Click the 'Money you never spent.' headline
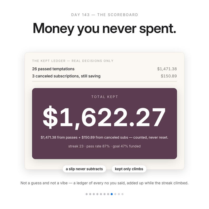Screen dimensions: 209x209 [105, 28]
